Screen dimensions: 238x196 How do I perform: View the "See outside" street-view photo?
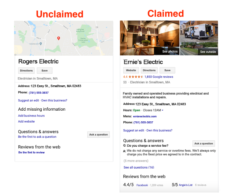pyautogui.click(x=208, y=51)
